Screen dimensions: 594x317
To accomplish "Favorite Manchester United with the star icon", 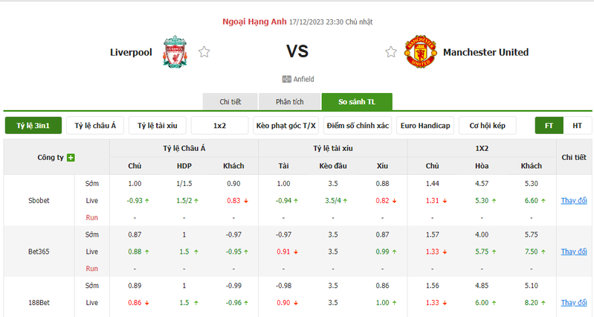I will click(x=391, y=51).
